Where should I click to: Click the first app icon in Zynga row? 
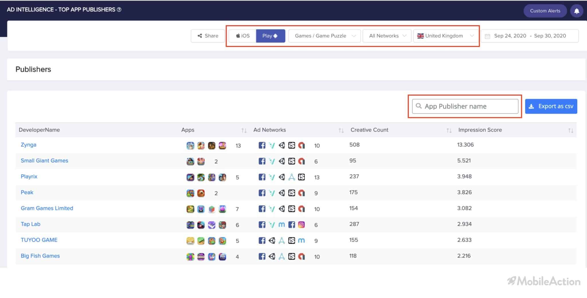pyautogui.click(x=190, y=145)
